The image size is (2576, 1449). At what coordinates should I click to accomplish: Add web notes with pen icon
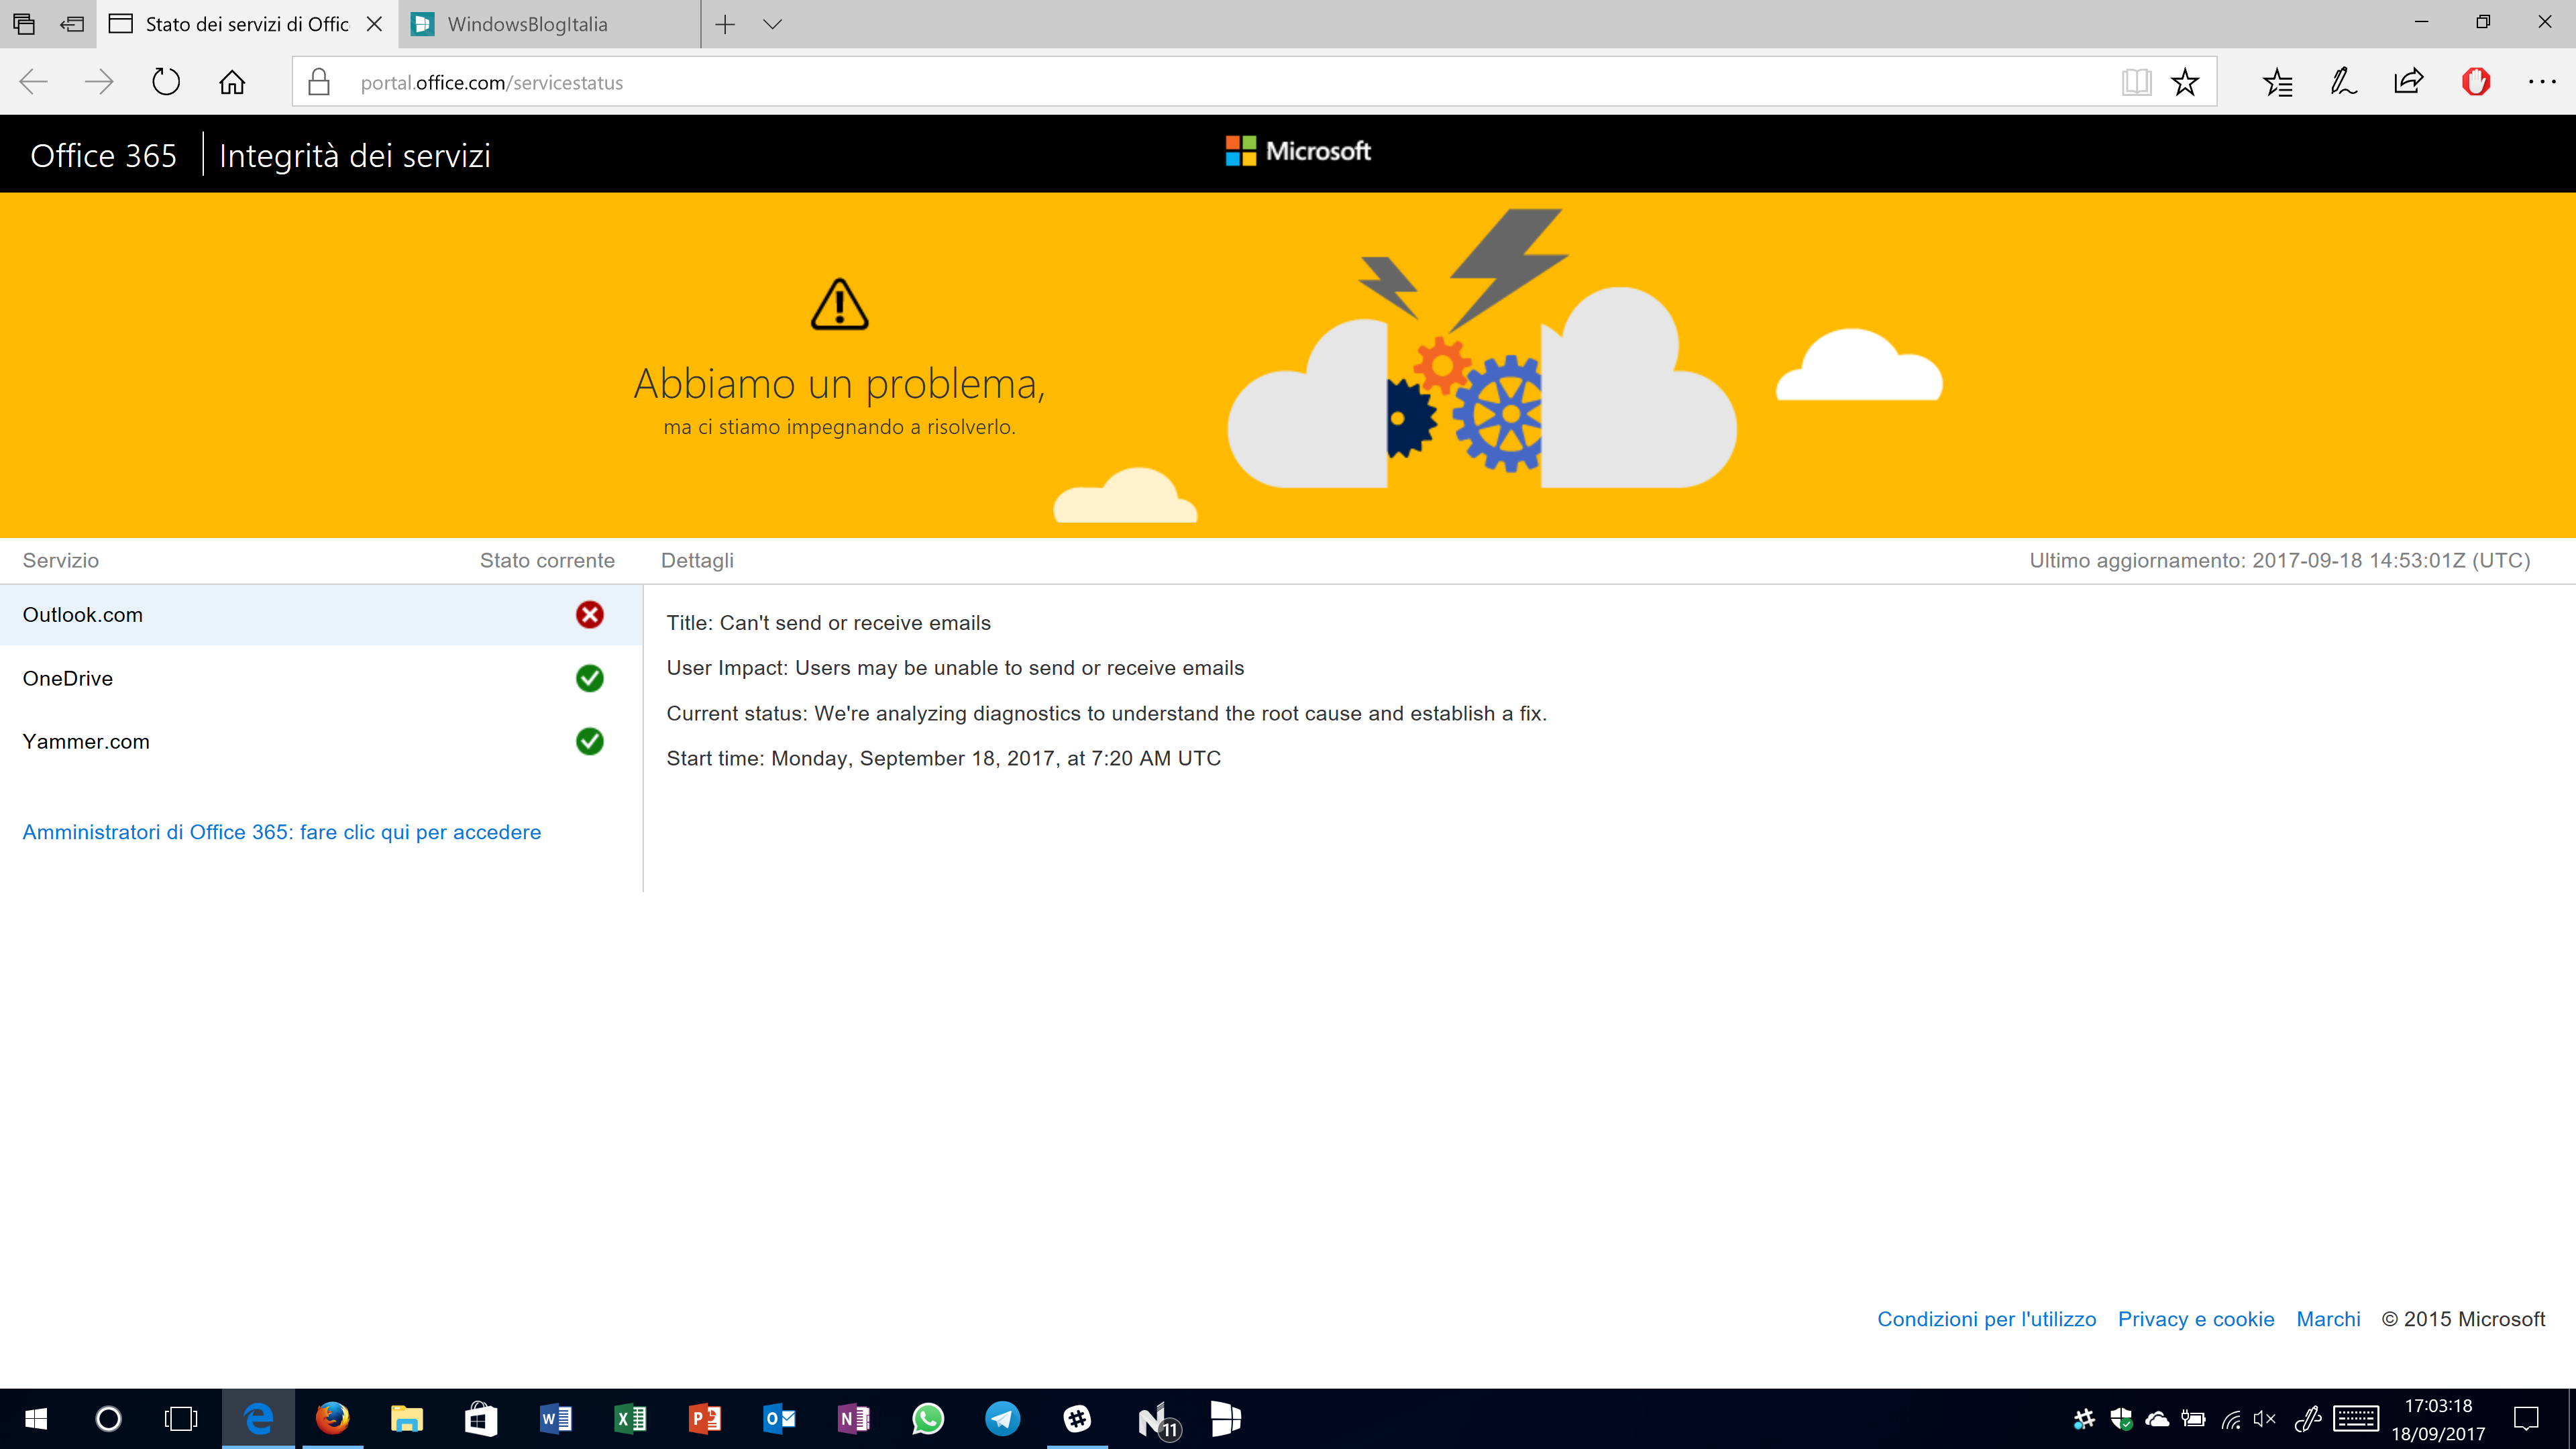(2343, 82)
